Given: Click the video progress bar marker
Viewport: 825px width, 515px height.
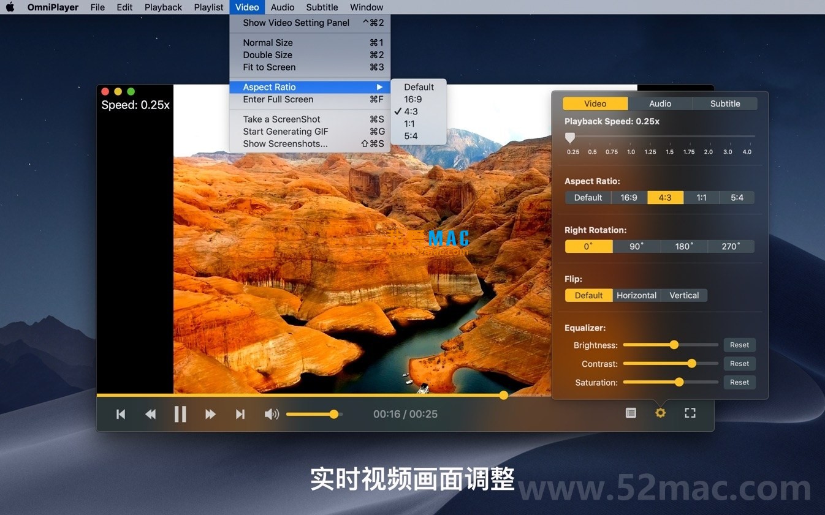Looking at the screenshot, I should (x=503, y=395).
